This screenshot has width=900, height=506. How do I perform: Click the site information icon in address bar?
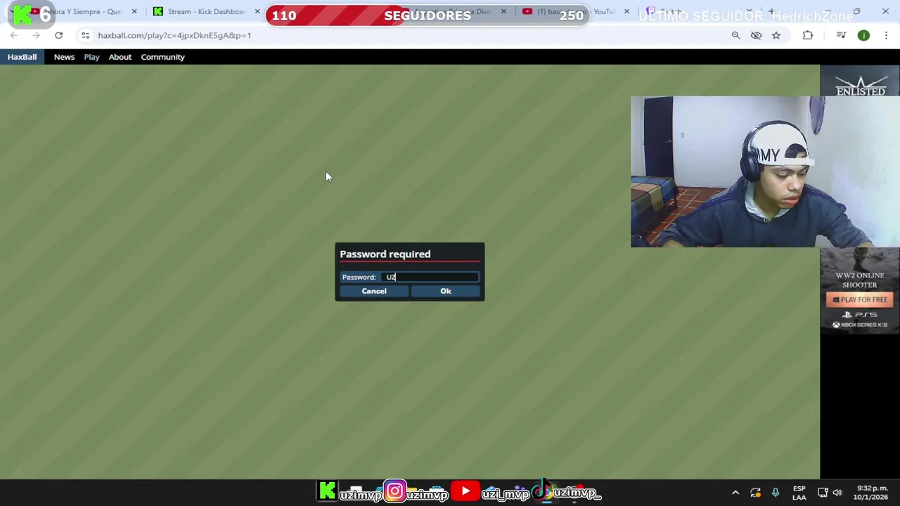coord(85,35)
